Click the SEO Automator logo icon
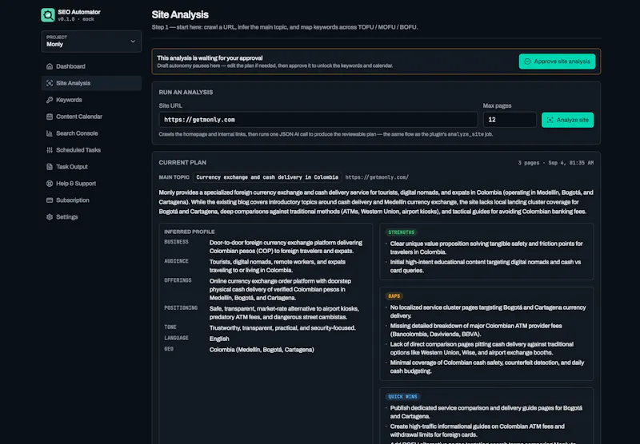The image size is (640, 444). pos(48,15)
